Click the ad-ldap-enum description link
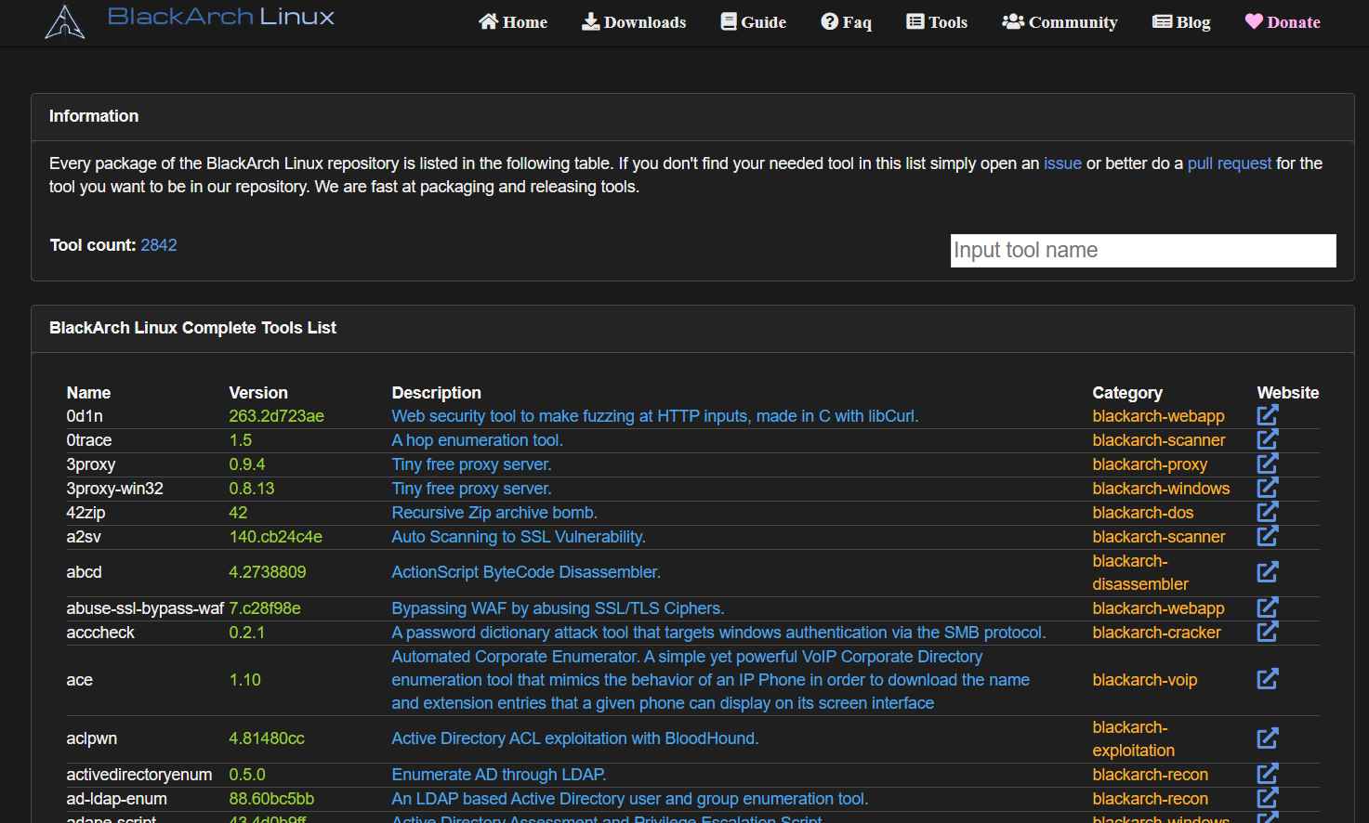Screen dimensions: 1369x823 point(630,799)
